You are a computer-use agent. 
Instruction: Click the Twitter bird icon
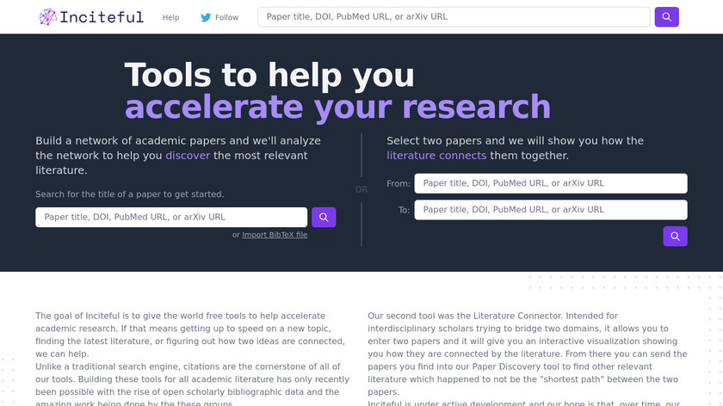tap(205, 17)
